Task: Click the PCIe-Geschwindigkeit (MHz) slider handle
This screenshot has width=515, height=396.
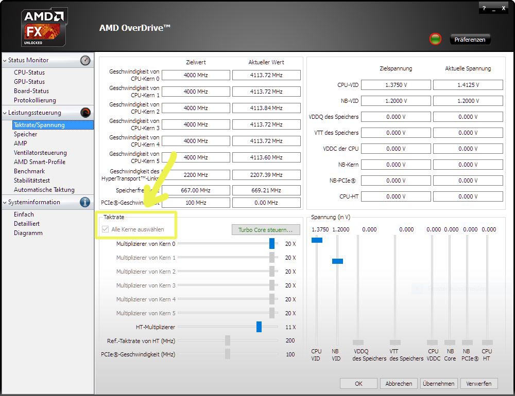Action: click(x=228, y=354)
